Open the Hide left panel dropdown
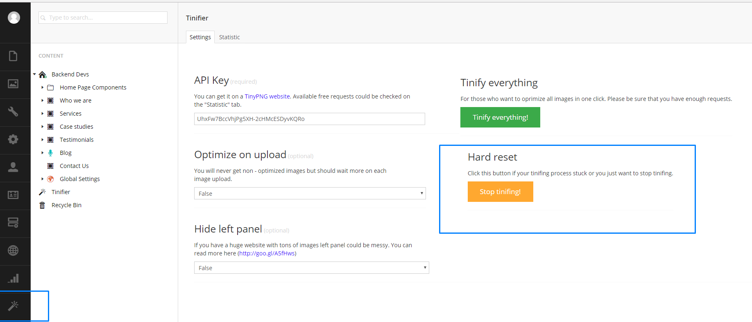This screenshot has height=322, width=752. pos(312,268)
